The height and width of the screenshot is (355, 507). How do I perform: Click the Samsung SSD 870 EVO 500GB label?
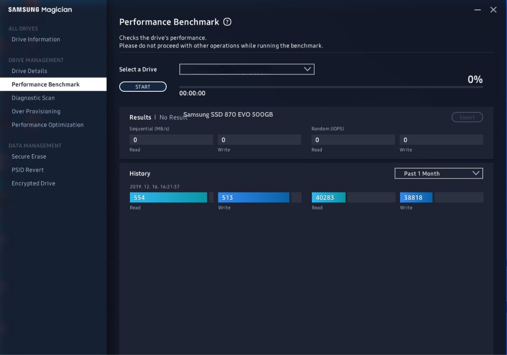pos(228,115)
